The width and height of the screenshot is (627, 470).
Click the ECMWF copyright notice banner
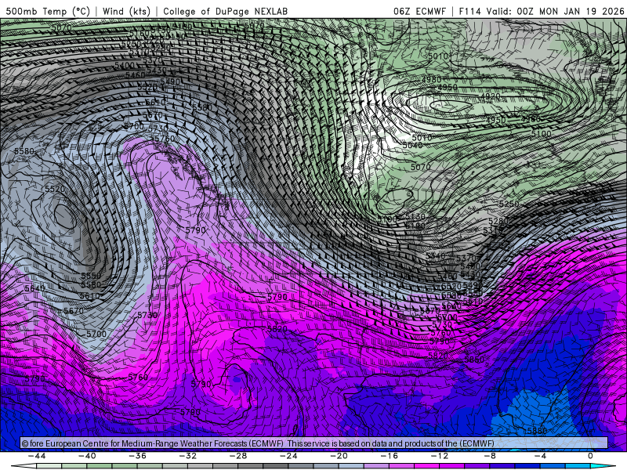(x=314, y=443)
